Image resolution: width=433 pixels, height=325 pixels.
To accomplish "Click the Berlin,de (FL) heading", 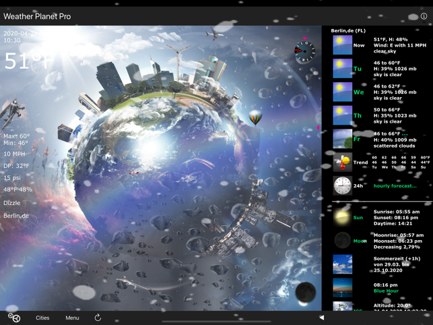I will (x=348, y=31).
